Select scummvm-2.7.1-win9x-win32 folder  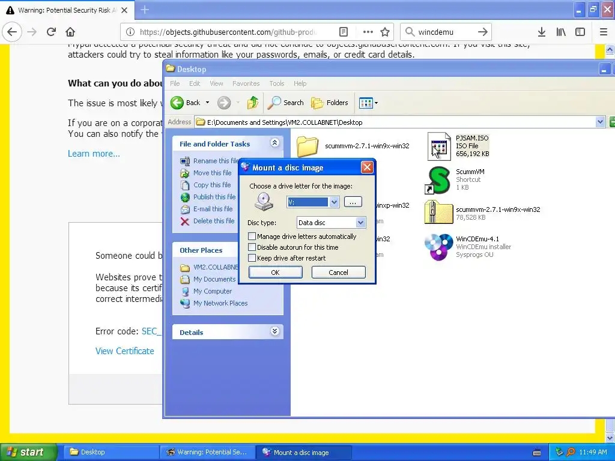pos(307,146)
